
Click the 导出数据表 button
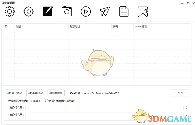pyautogui.click(x=56, y=93)
